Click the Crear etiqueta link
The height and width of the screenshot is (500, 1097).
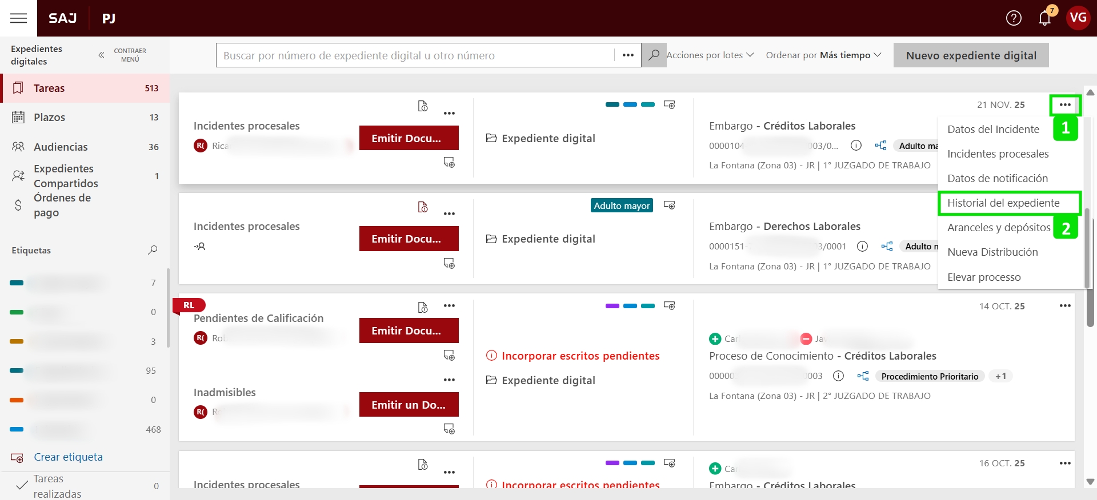click(x=68, y=457)
